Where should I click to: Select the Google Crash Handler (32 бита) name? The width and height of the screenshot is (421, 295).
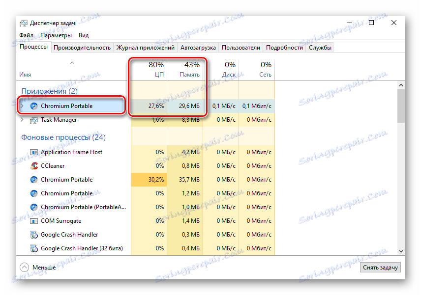pyautogui.click(x=82, y=248)
